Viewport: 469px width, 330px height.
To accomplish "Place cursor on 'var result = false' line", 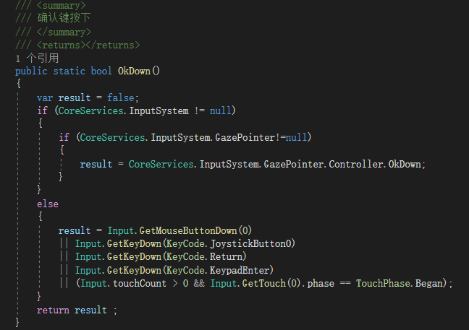I will pos(88,98).
